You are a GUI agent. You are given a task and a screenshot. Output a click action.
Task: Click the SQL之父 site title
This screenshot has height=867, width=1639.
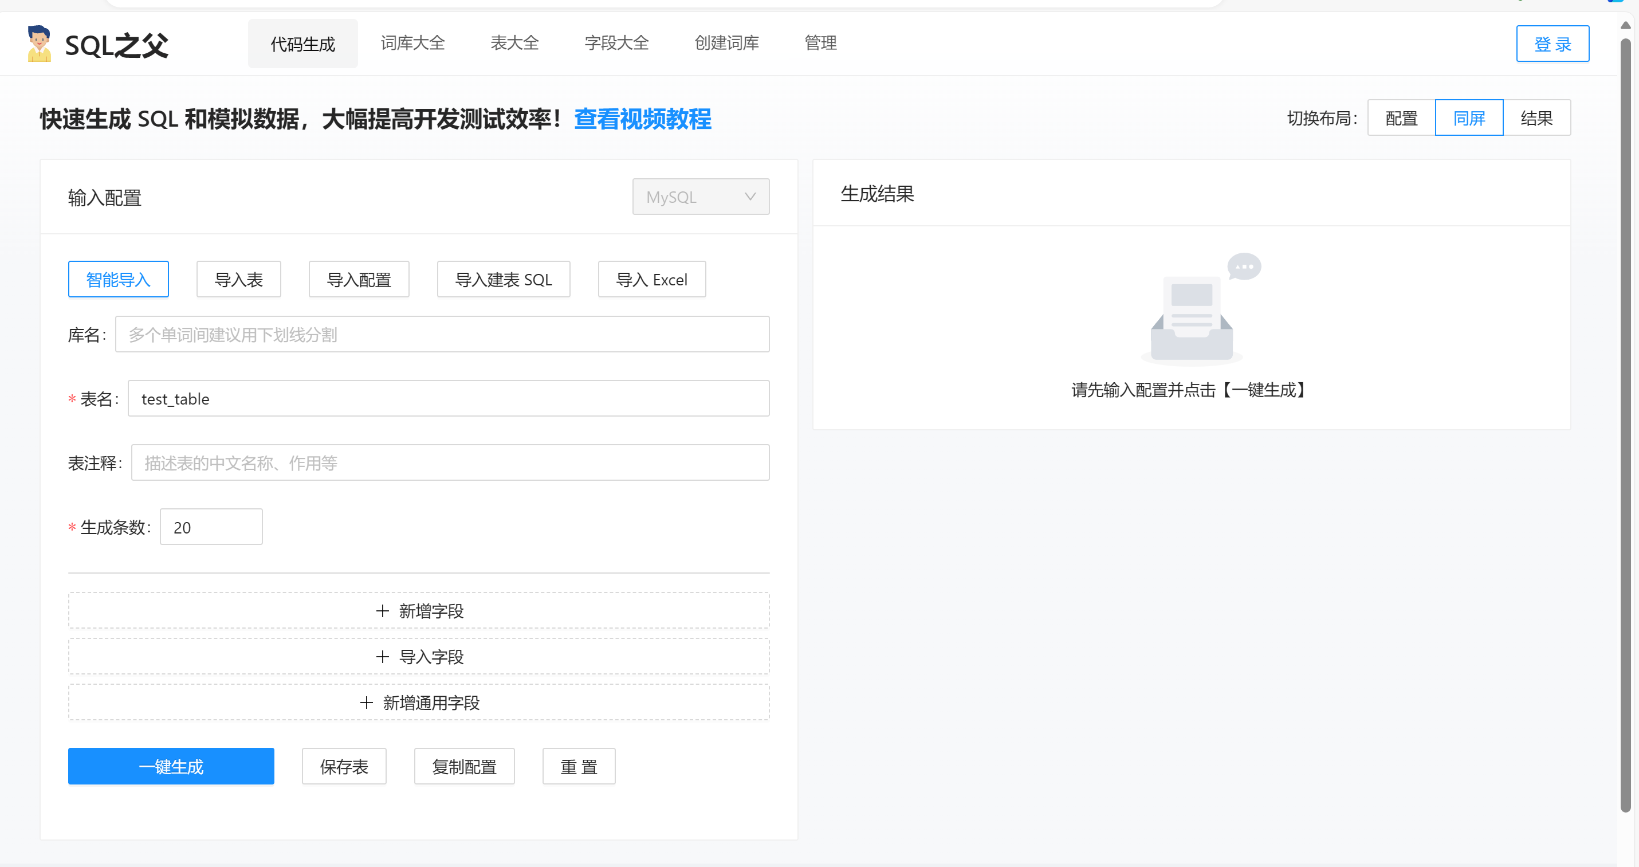116,45
